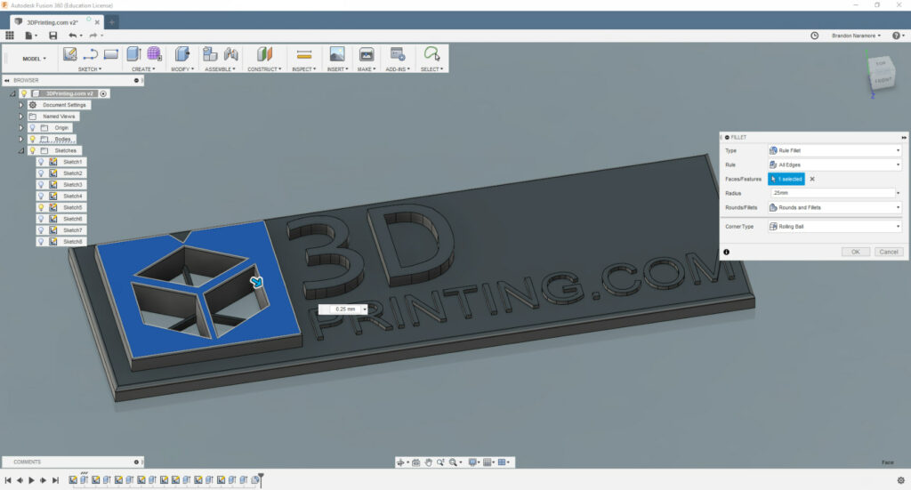
Task: Open the Rule All Edges dropdown
Action: point(834,165)
